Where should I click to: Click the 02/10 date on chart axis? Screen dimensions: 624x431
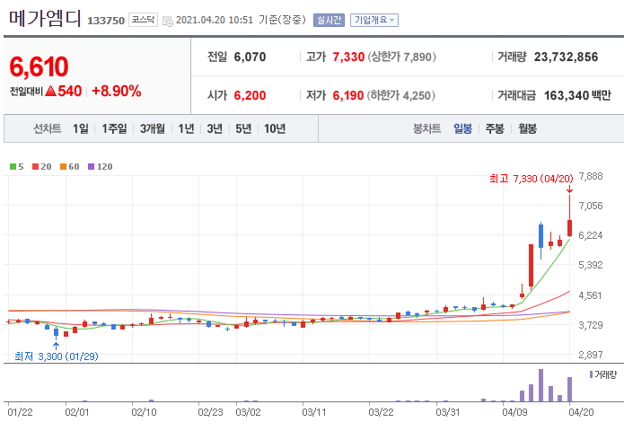pyautogui.click(x=144, y=412)
